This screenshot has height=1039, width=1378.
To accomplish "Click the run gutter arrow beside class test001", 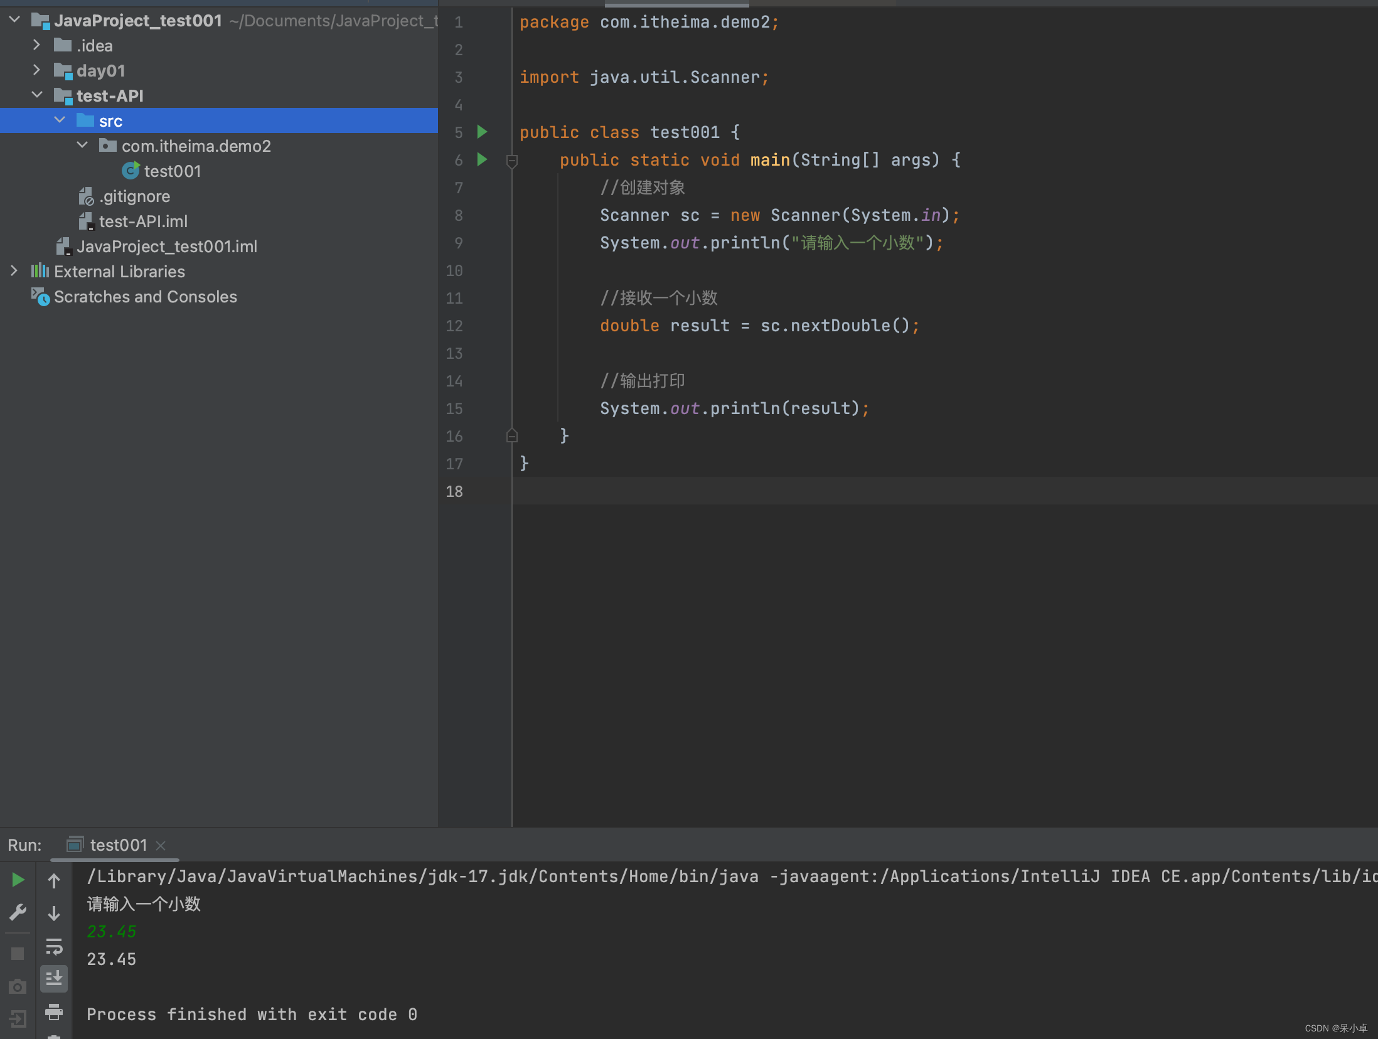I will 482,132.
